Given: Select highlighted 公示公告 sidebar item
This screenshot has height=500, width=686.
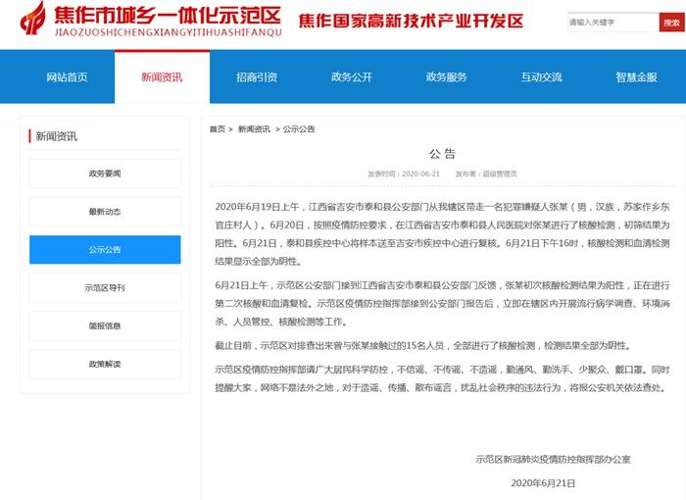Looking at the screenshot, I should [104, 250].
